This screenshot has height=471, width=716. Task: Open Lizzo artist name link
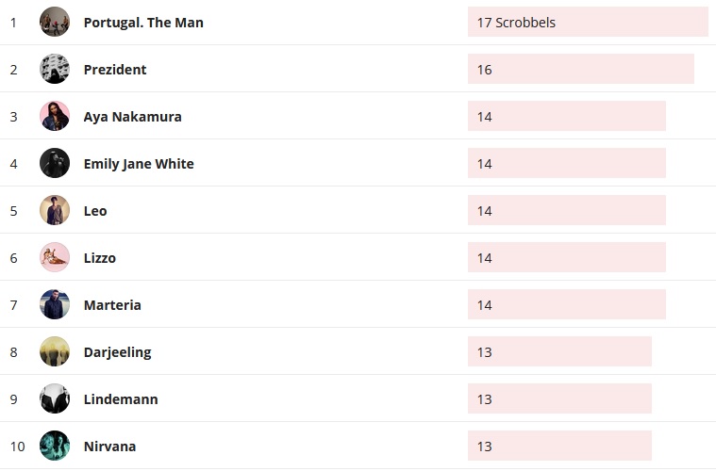point(100,258)
